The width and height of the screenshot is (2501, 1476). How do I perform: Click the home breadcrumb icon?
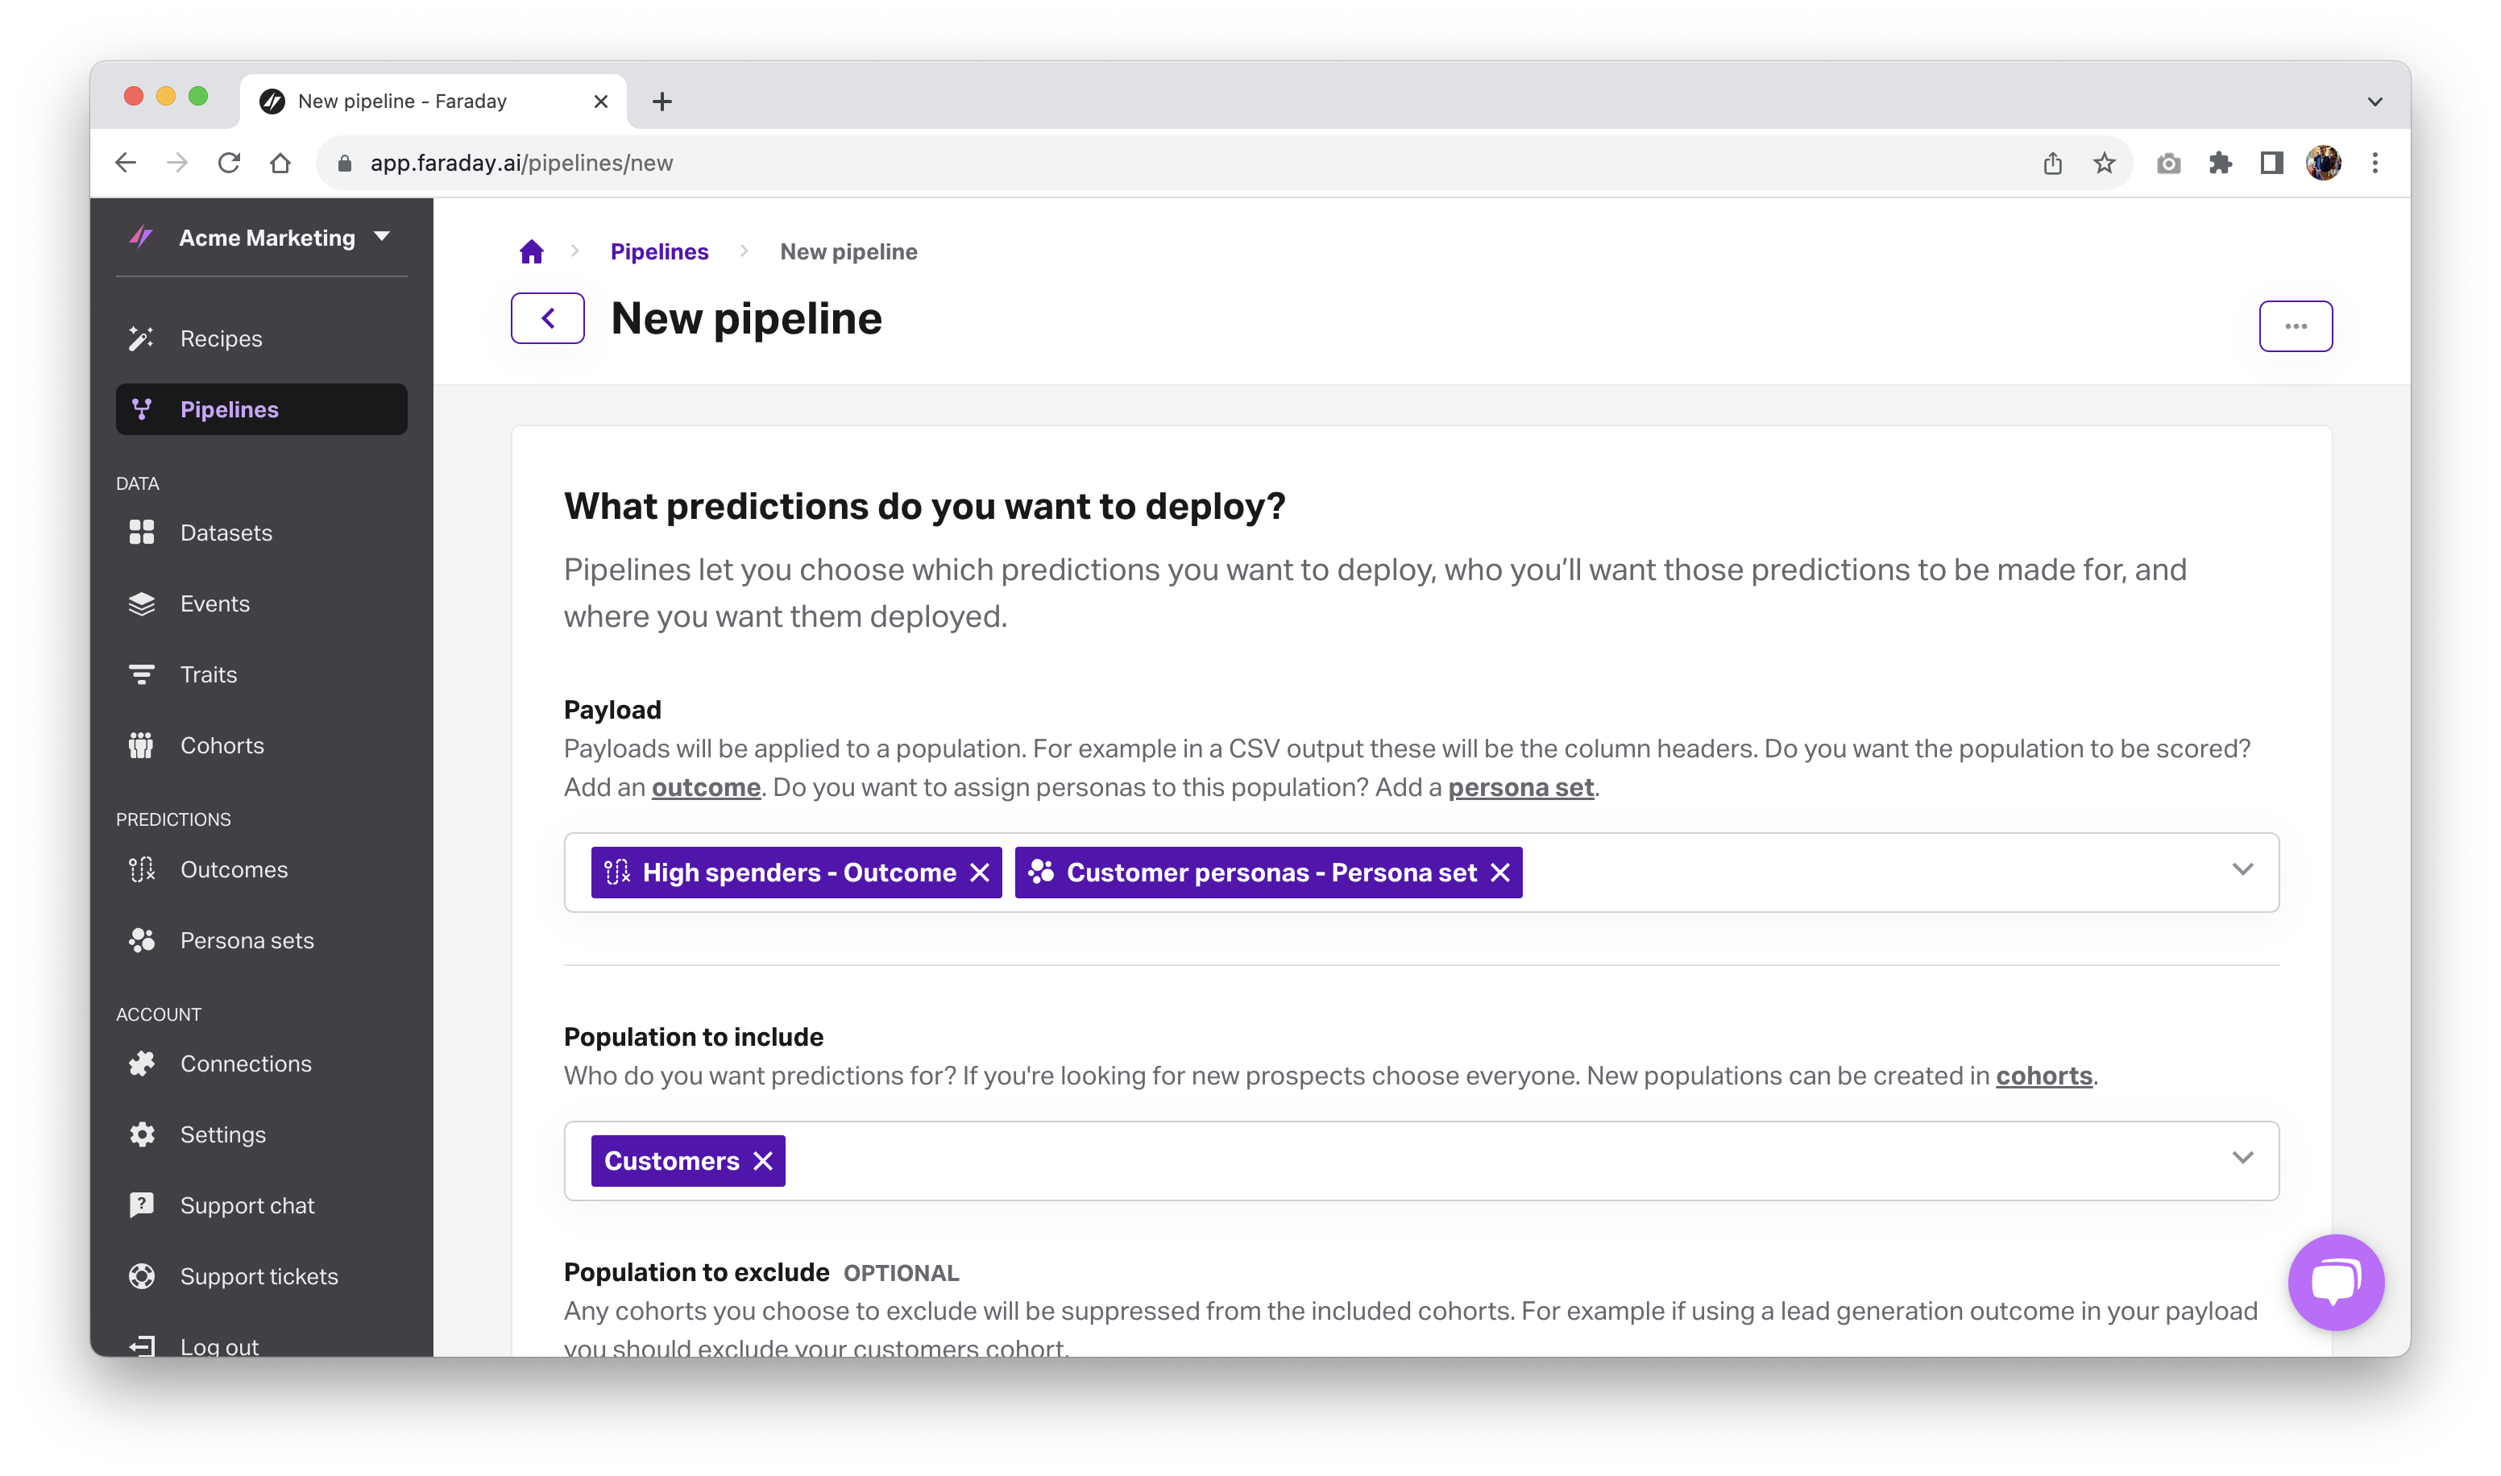coord(531,251)
